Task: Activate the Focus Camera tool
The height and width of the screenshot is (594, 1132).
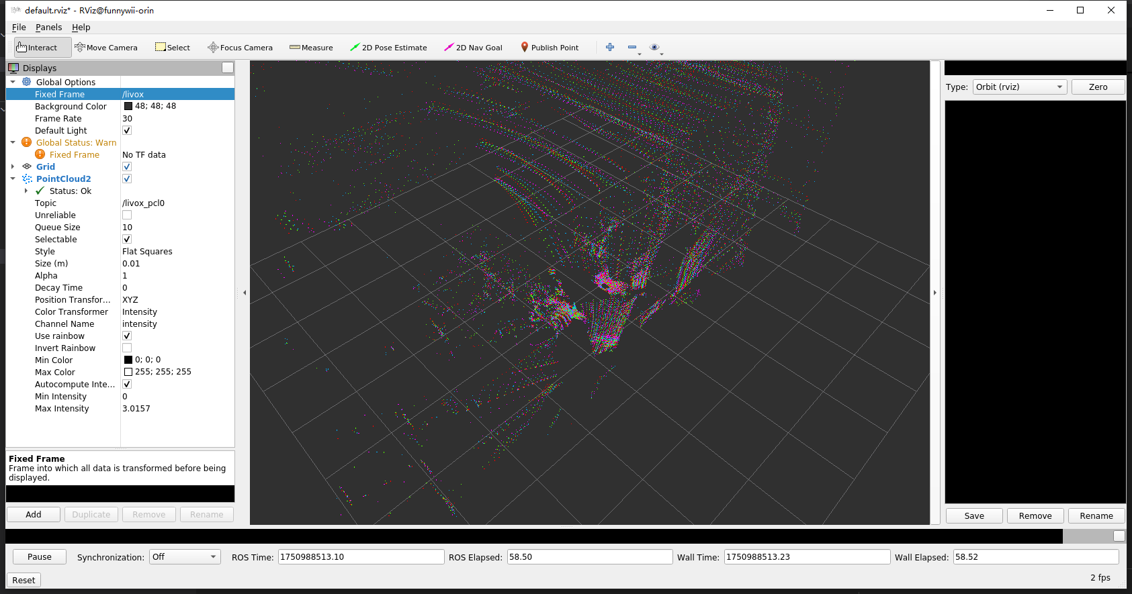Action: point(240,48)
